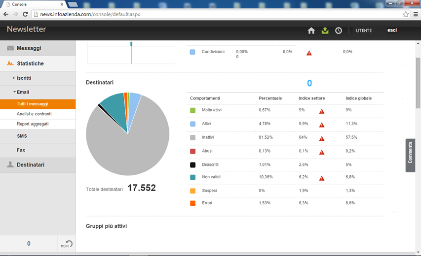The image size is (421, 256).
Task: Click browser forward arrow
Action: tap(16, 14)
